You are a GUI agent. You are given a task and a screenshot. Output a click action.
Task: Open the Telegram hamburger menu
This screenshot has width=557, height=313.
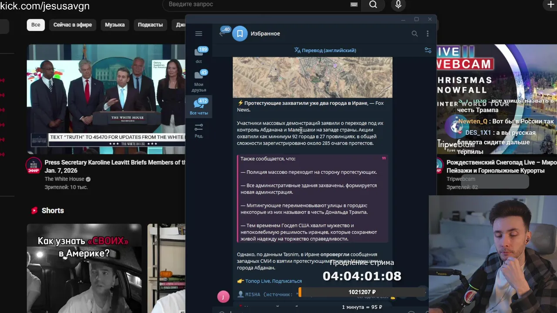tap(198, 33)
